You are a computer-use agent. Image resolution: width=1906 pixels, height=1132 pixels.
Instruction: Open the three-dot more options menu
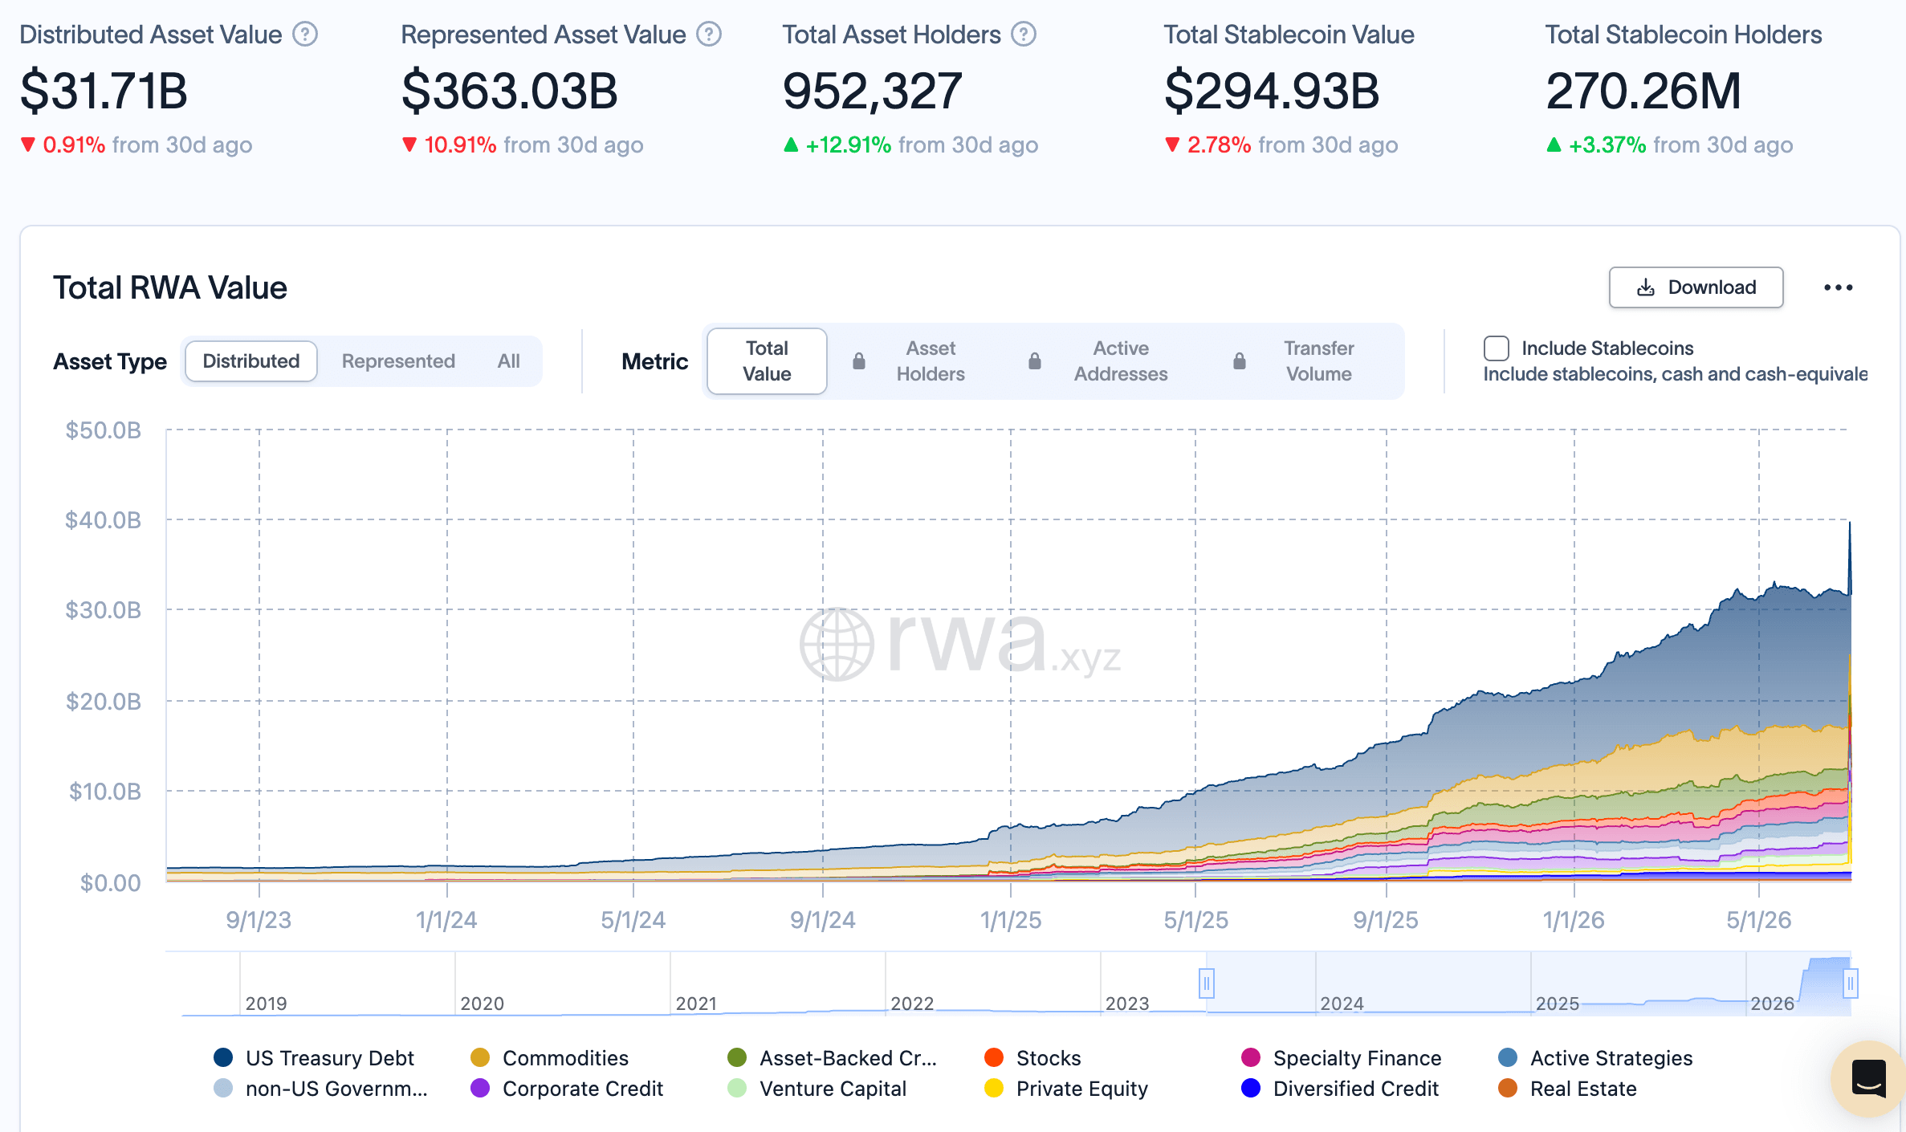pos(1838,287)
